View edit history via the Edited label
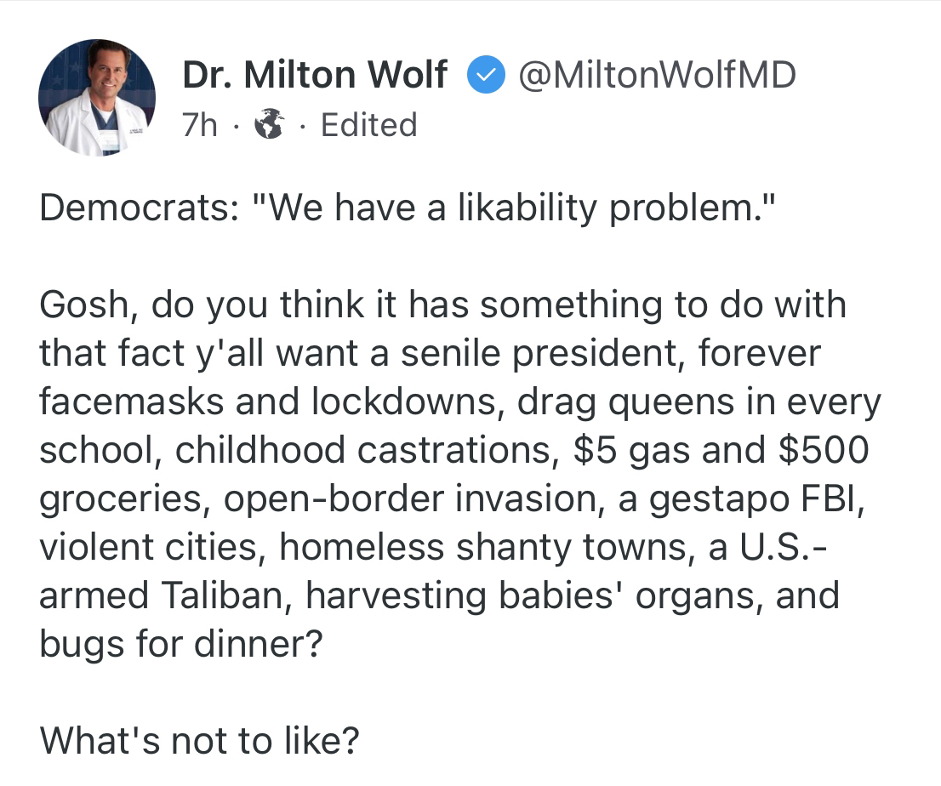Image resolution: width=941 pixels, height=786 pixels. coord(368,124)
